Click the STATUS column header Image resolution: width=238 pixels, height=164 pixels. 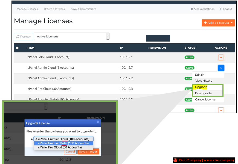point(190,48)
